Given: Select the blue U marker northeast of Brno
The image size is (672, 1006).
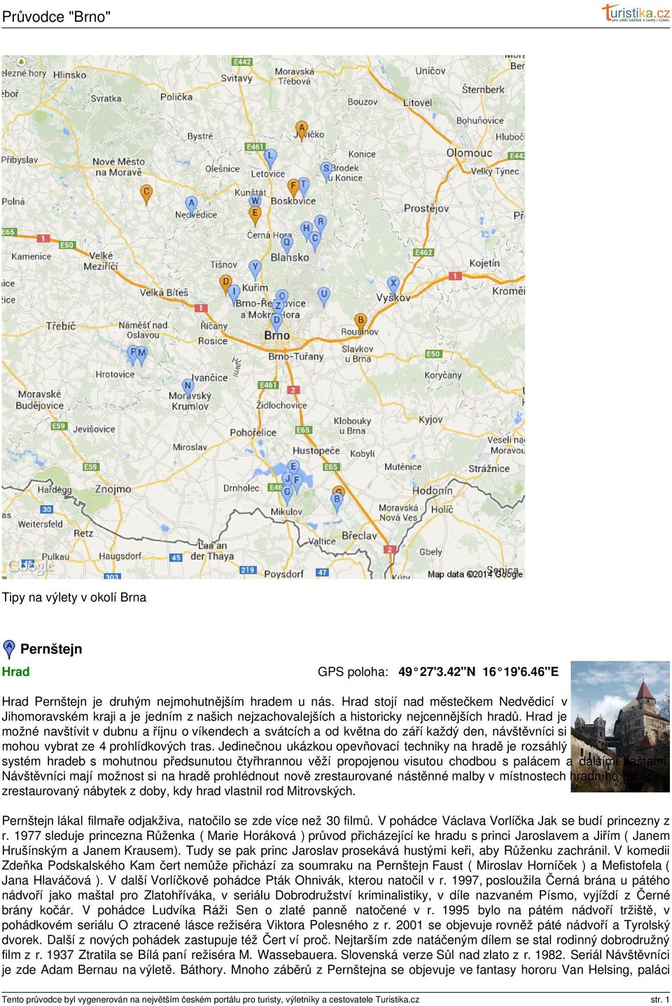Looking at the screenshot, I should pyautogui.click(x=323, y=296).
